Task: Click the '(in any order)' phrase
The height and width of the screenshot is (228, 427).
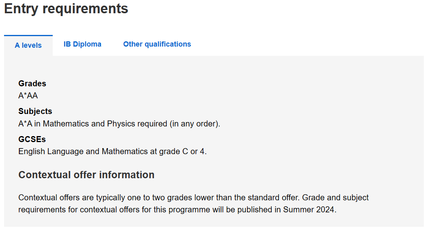Action: [195, 124]
